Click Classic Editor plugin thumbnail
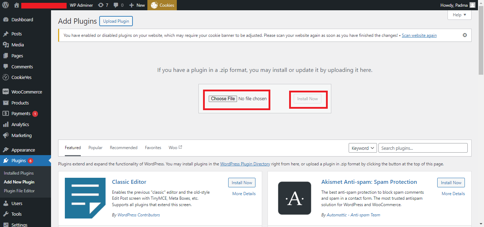Image resolution: width=484 pixels, height=227 pixels. point(85,198)
